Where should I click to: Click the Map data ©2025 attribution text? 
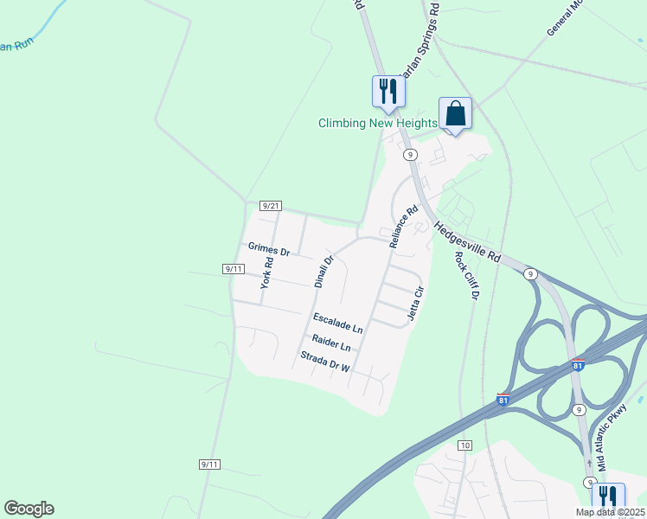(611, 512)
